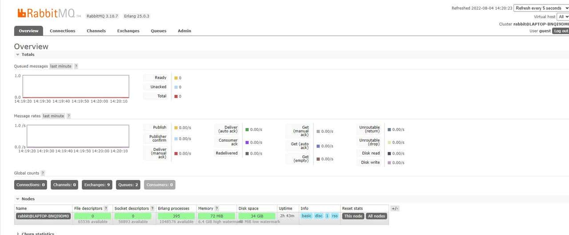Click the This node reset stats button
569x235 pixels.
click(x=353, y=216)
